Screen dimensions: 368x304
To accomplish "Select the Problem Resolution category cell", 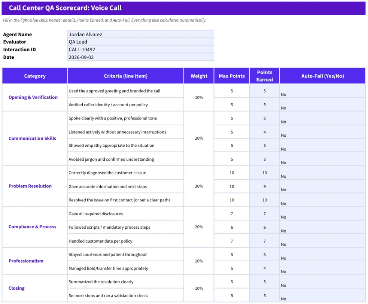I will pos(35,186).
